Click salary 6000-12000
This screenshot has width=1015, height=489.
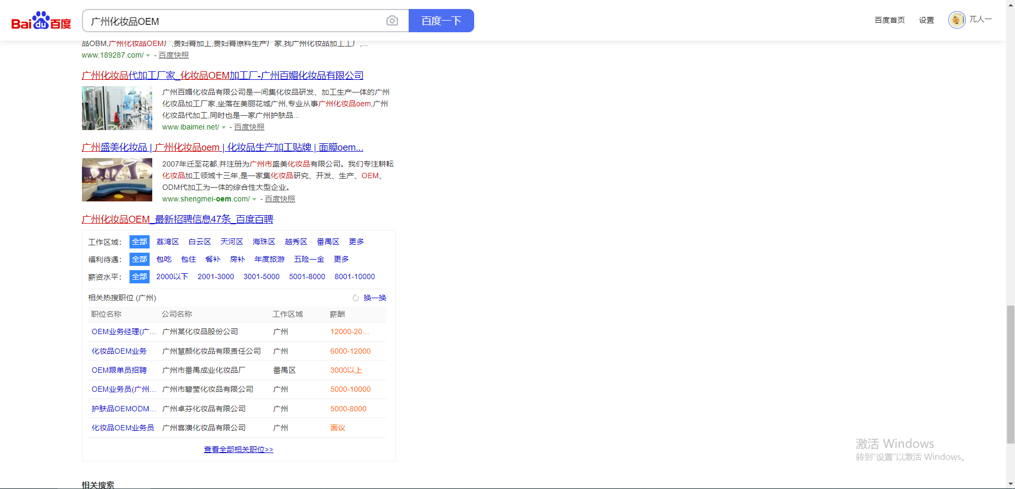click(350, 351)
